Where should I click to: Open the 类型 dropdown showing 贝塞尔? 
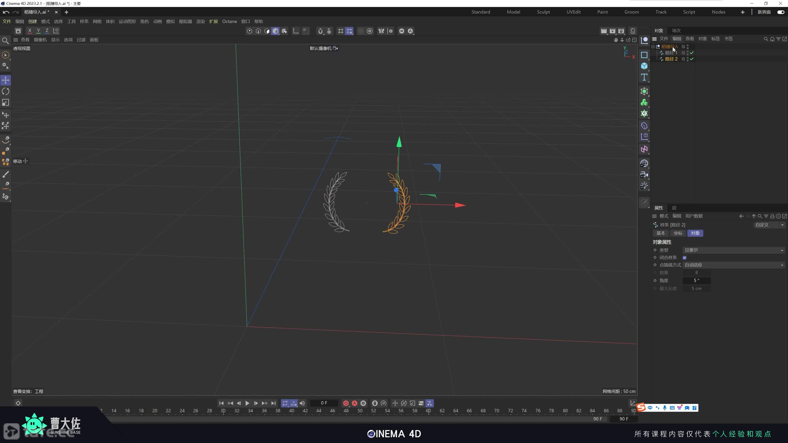tap(733, 250)
